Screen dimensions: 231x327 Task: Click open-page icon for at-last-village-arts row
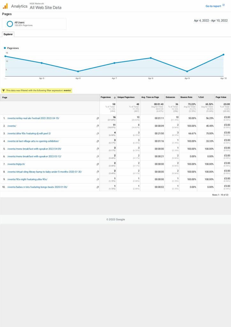[98, 141]
